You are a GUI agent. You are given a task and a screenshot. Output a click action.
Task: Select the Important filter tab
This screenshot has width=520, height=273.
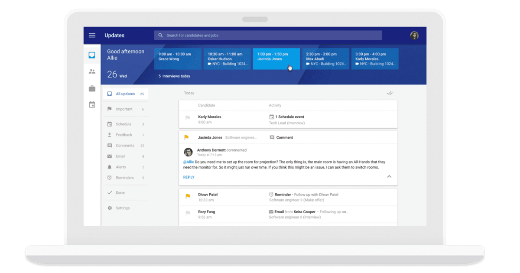tap(124, 109)
